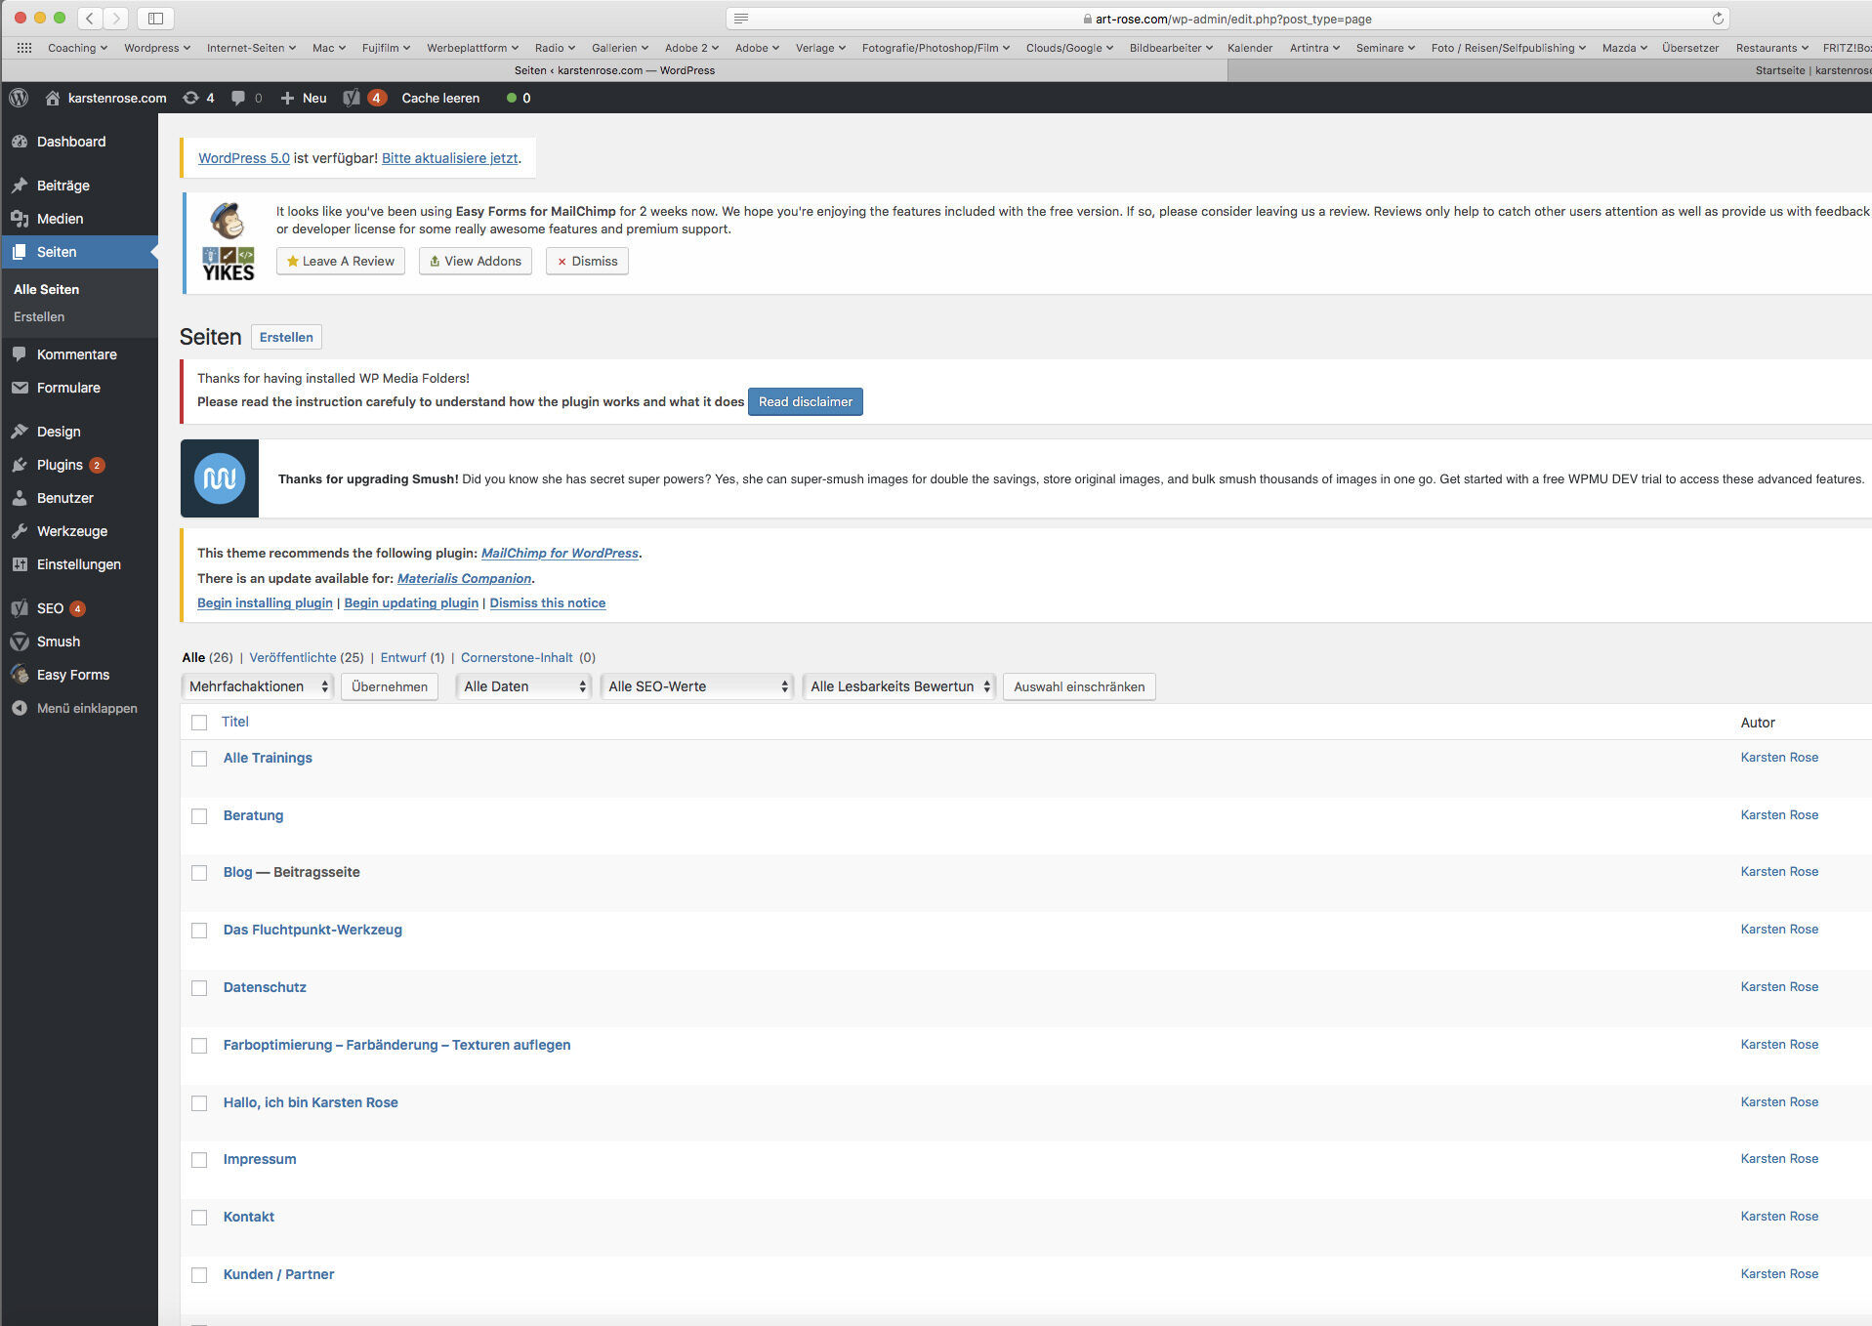Open Smush in the sidebar
The image size is (1872, 1326).
pos(59,642)
